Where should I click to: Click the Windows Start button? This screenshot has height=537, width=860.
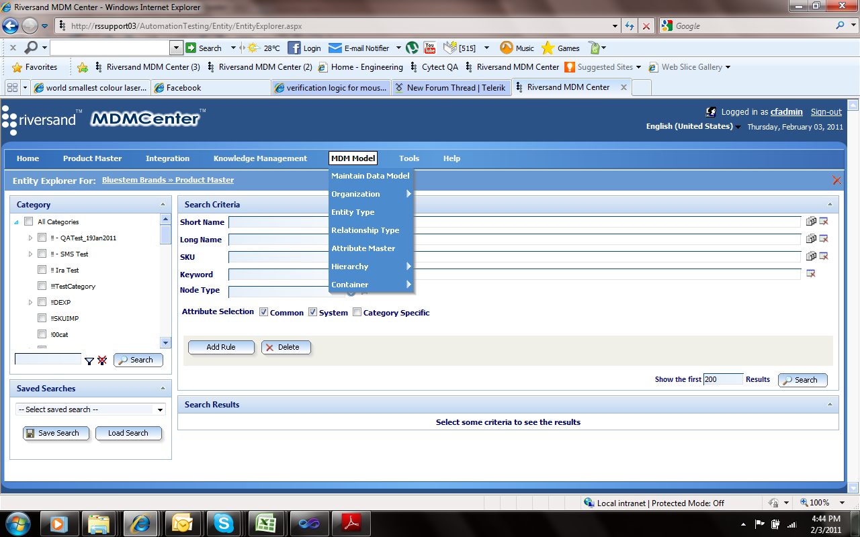pos(17,523)
